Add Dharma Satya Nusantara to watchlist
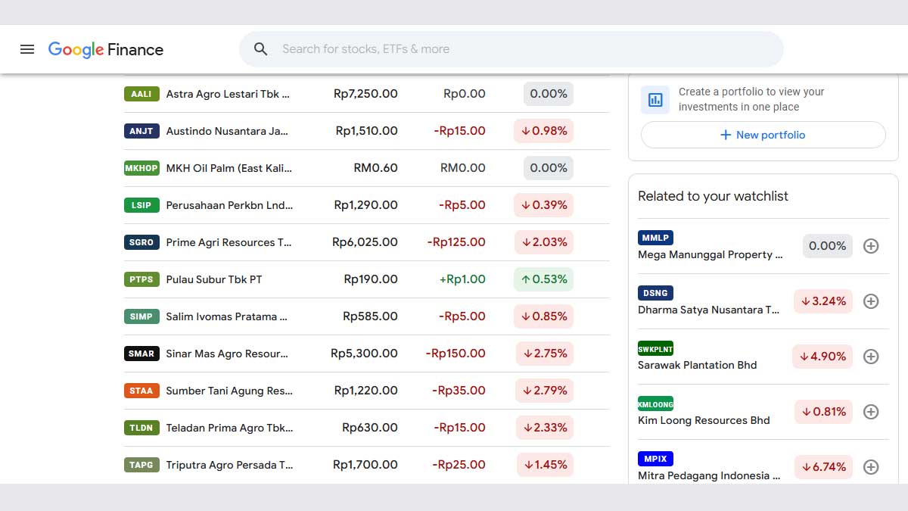The image size is (908, 511). [x=871, y=301]
